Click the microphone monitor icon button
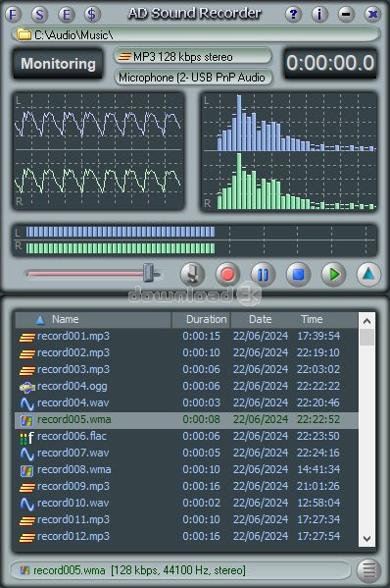The image size is (390, 588). (192, 275)
